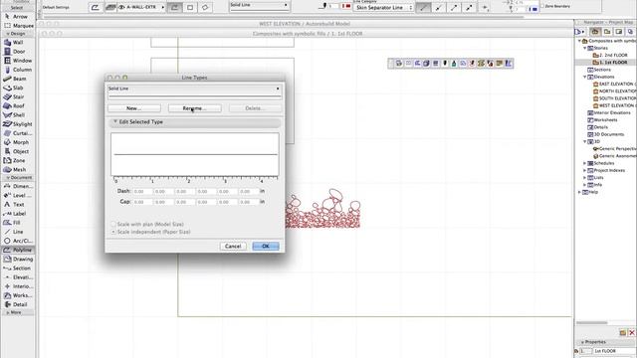Image resolution: width=637 pixels, height=358 pixels.
Task: Switch to Layout Book navigator tab
Action: click(x=619, y=32)
